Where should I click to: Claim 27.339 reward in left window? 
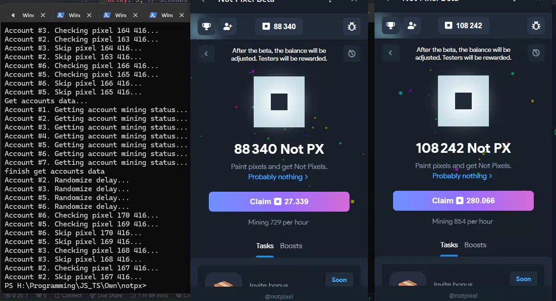point(279,201)
